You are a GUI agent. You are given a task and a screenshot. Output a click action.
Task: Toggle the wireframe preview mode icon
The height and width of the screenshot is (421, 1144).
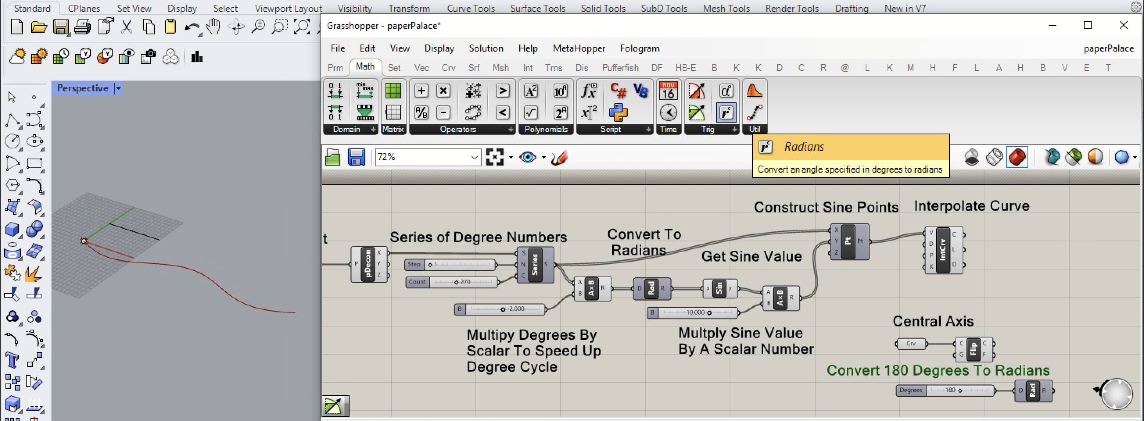(x=994, y=157)
